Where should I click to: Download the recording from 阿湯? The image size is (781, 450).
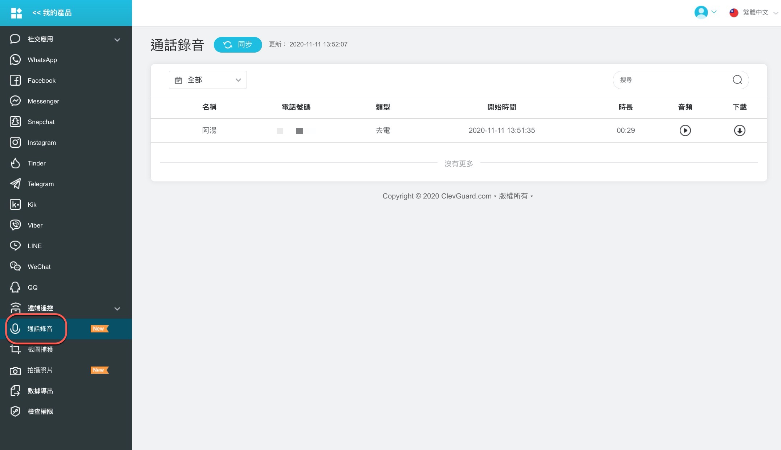tap(739, 130)
